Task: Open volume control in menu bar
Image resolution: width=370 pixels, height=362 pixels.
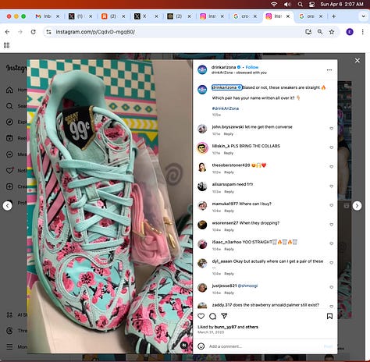Action: click(x=287, y=4)
